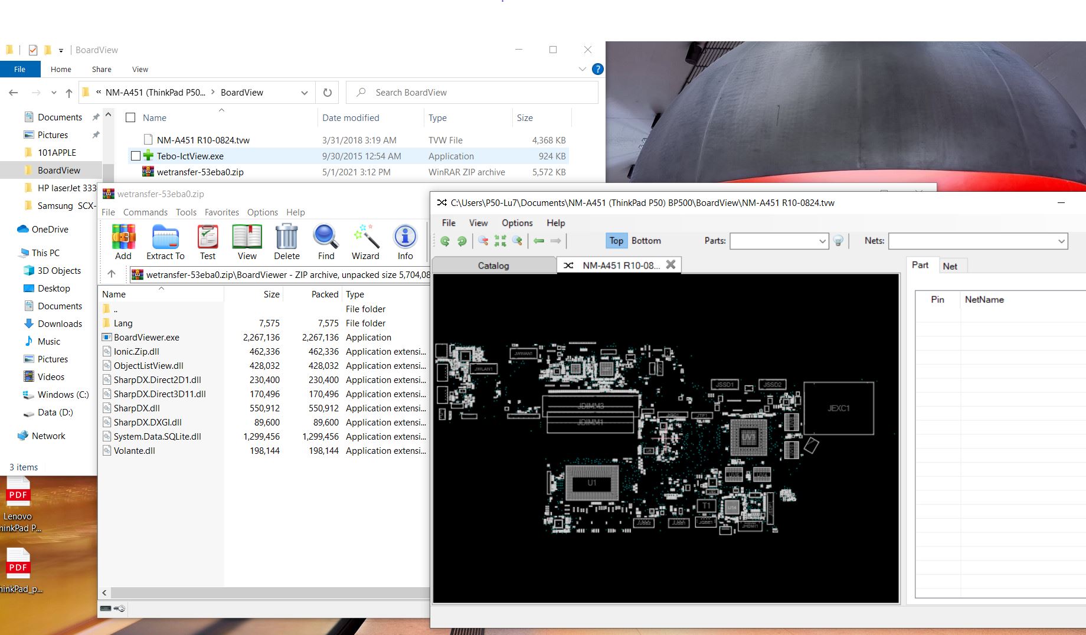Viewport: 1086px width, 635px height.
Task: Check the select-all box beside Name header
Action: tap(131, 118)
